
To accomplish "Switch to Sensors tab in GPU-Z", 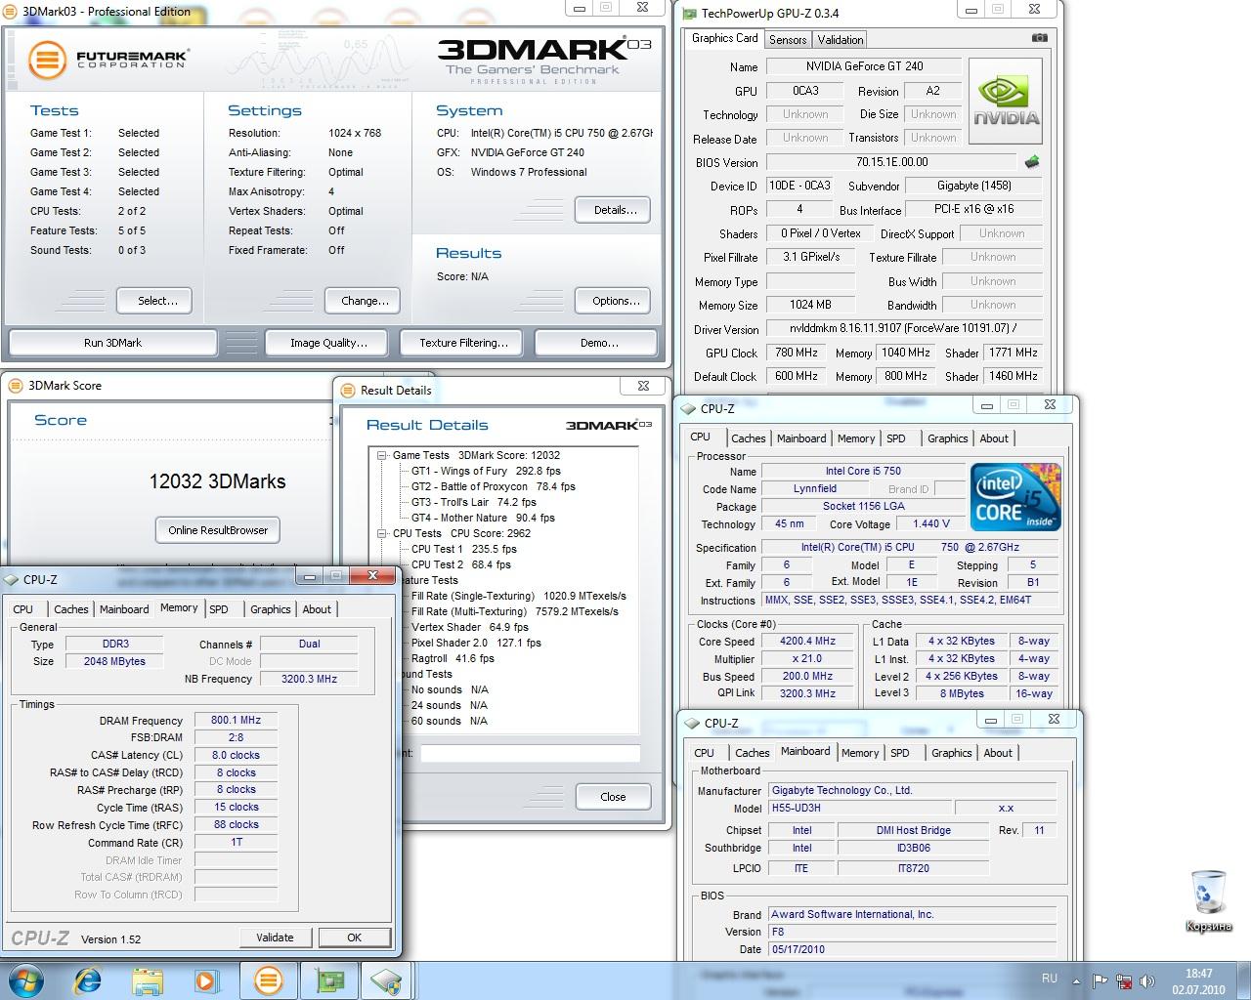I will click(788, 40).
